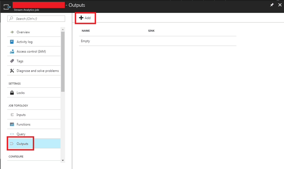284x169 pixels.
Task: Click the Stream Analytics job icon
Action: (x=7, y=7)
